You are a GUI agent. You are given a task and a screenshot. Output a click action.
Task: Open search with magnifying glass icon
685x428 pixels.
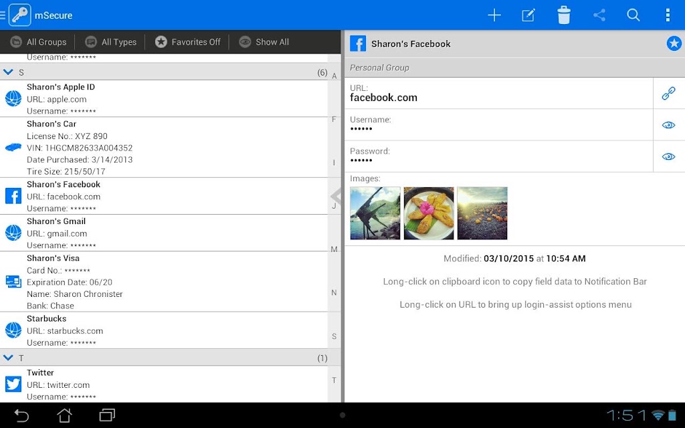[x=633, y=15]
